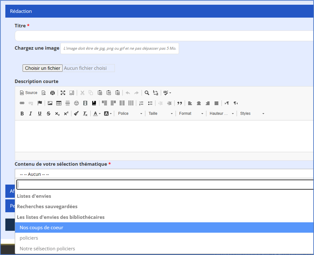Click 'Les listes d'envies des bibliothécaires' heading
314x255 pixels.
[61, 217]
